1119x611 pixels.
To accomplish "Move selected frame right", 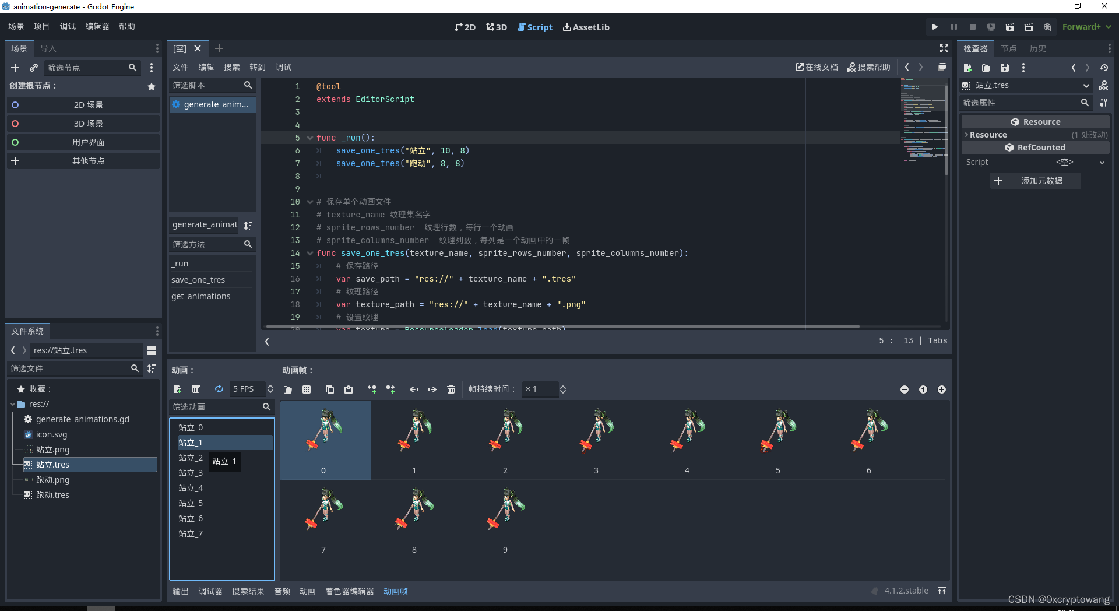I will point(432,389).
